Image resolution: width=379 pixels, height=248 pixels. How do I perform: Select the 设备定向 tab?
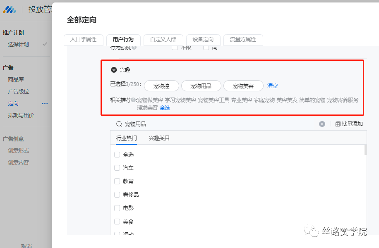coord(203,40)
